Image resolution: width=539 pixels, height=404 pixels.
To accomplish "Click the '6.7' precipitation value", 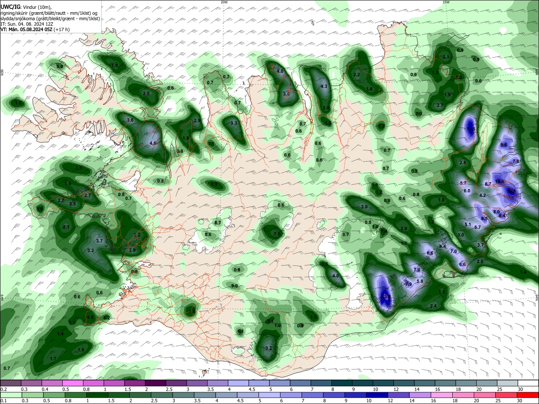I will [x=488, y=184].
